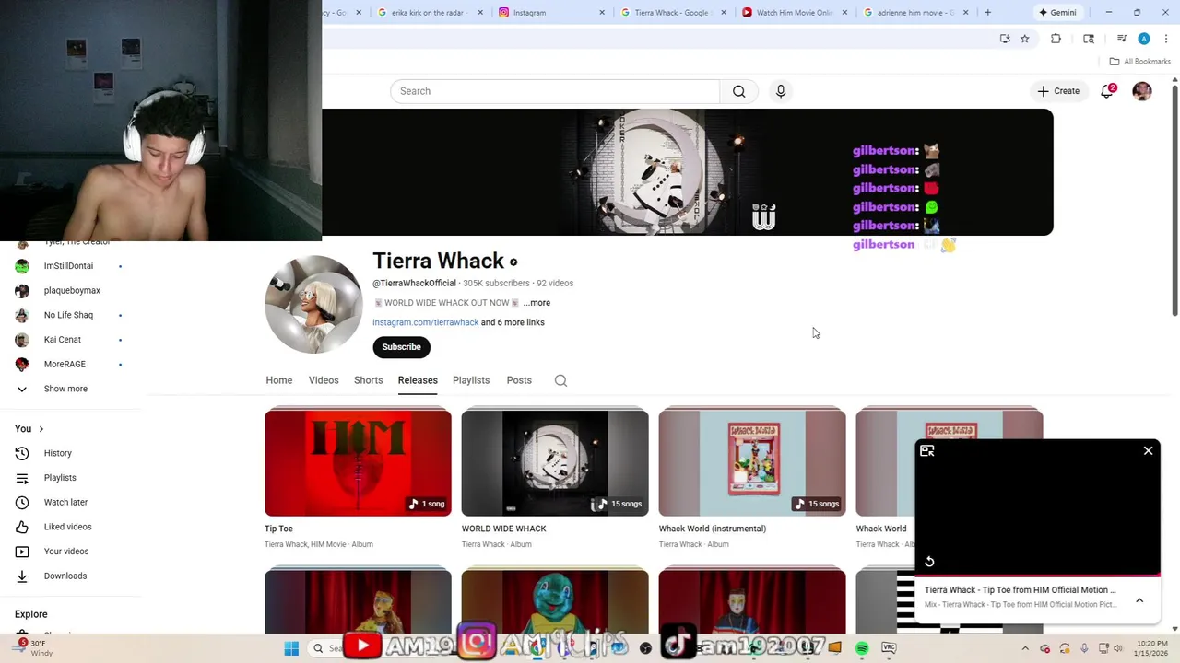Replay the miniplayer video

coord(929,562)
